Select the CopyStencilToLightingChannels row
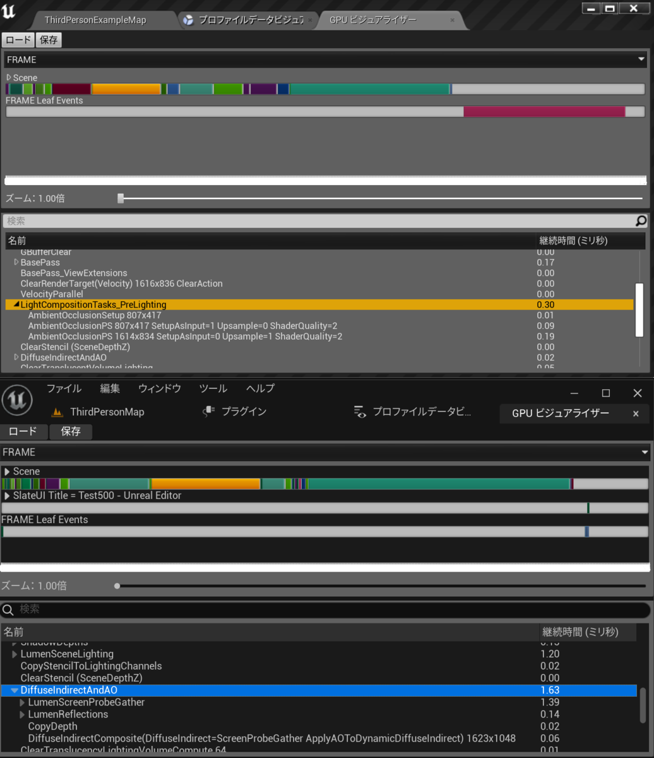 pos(319,666)
